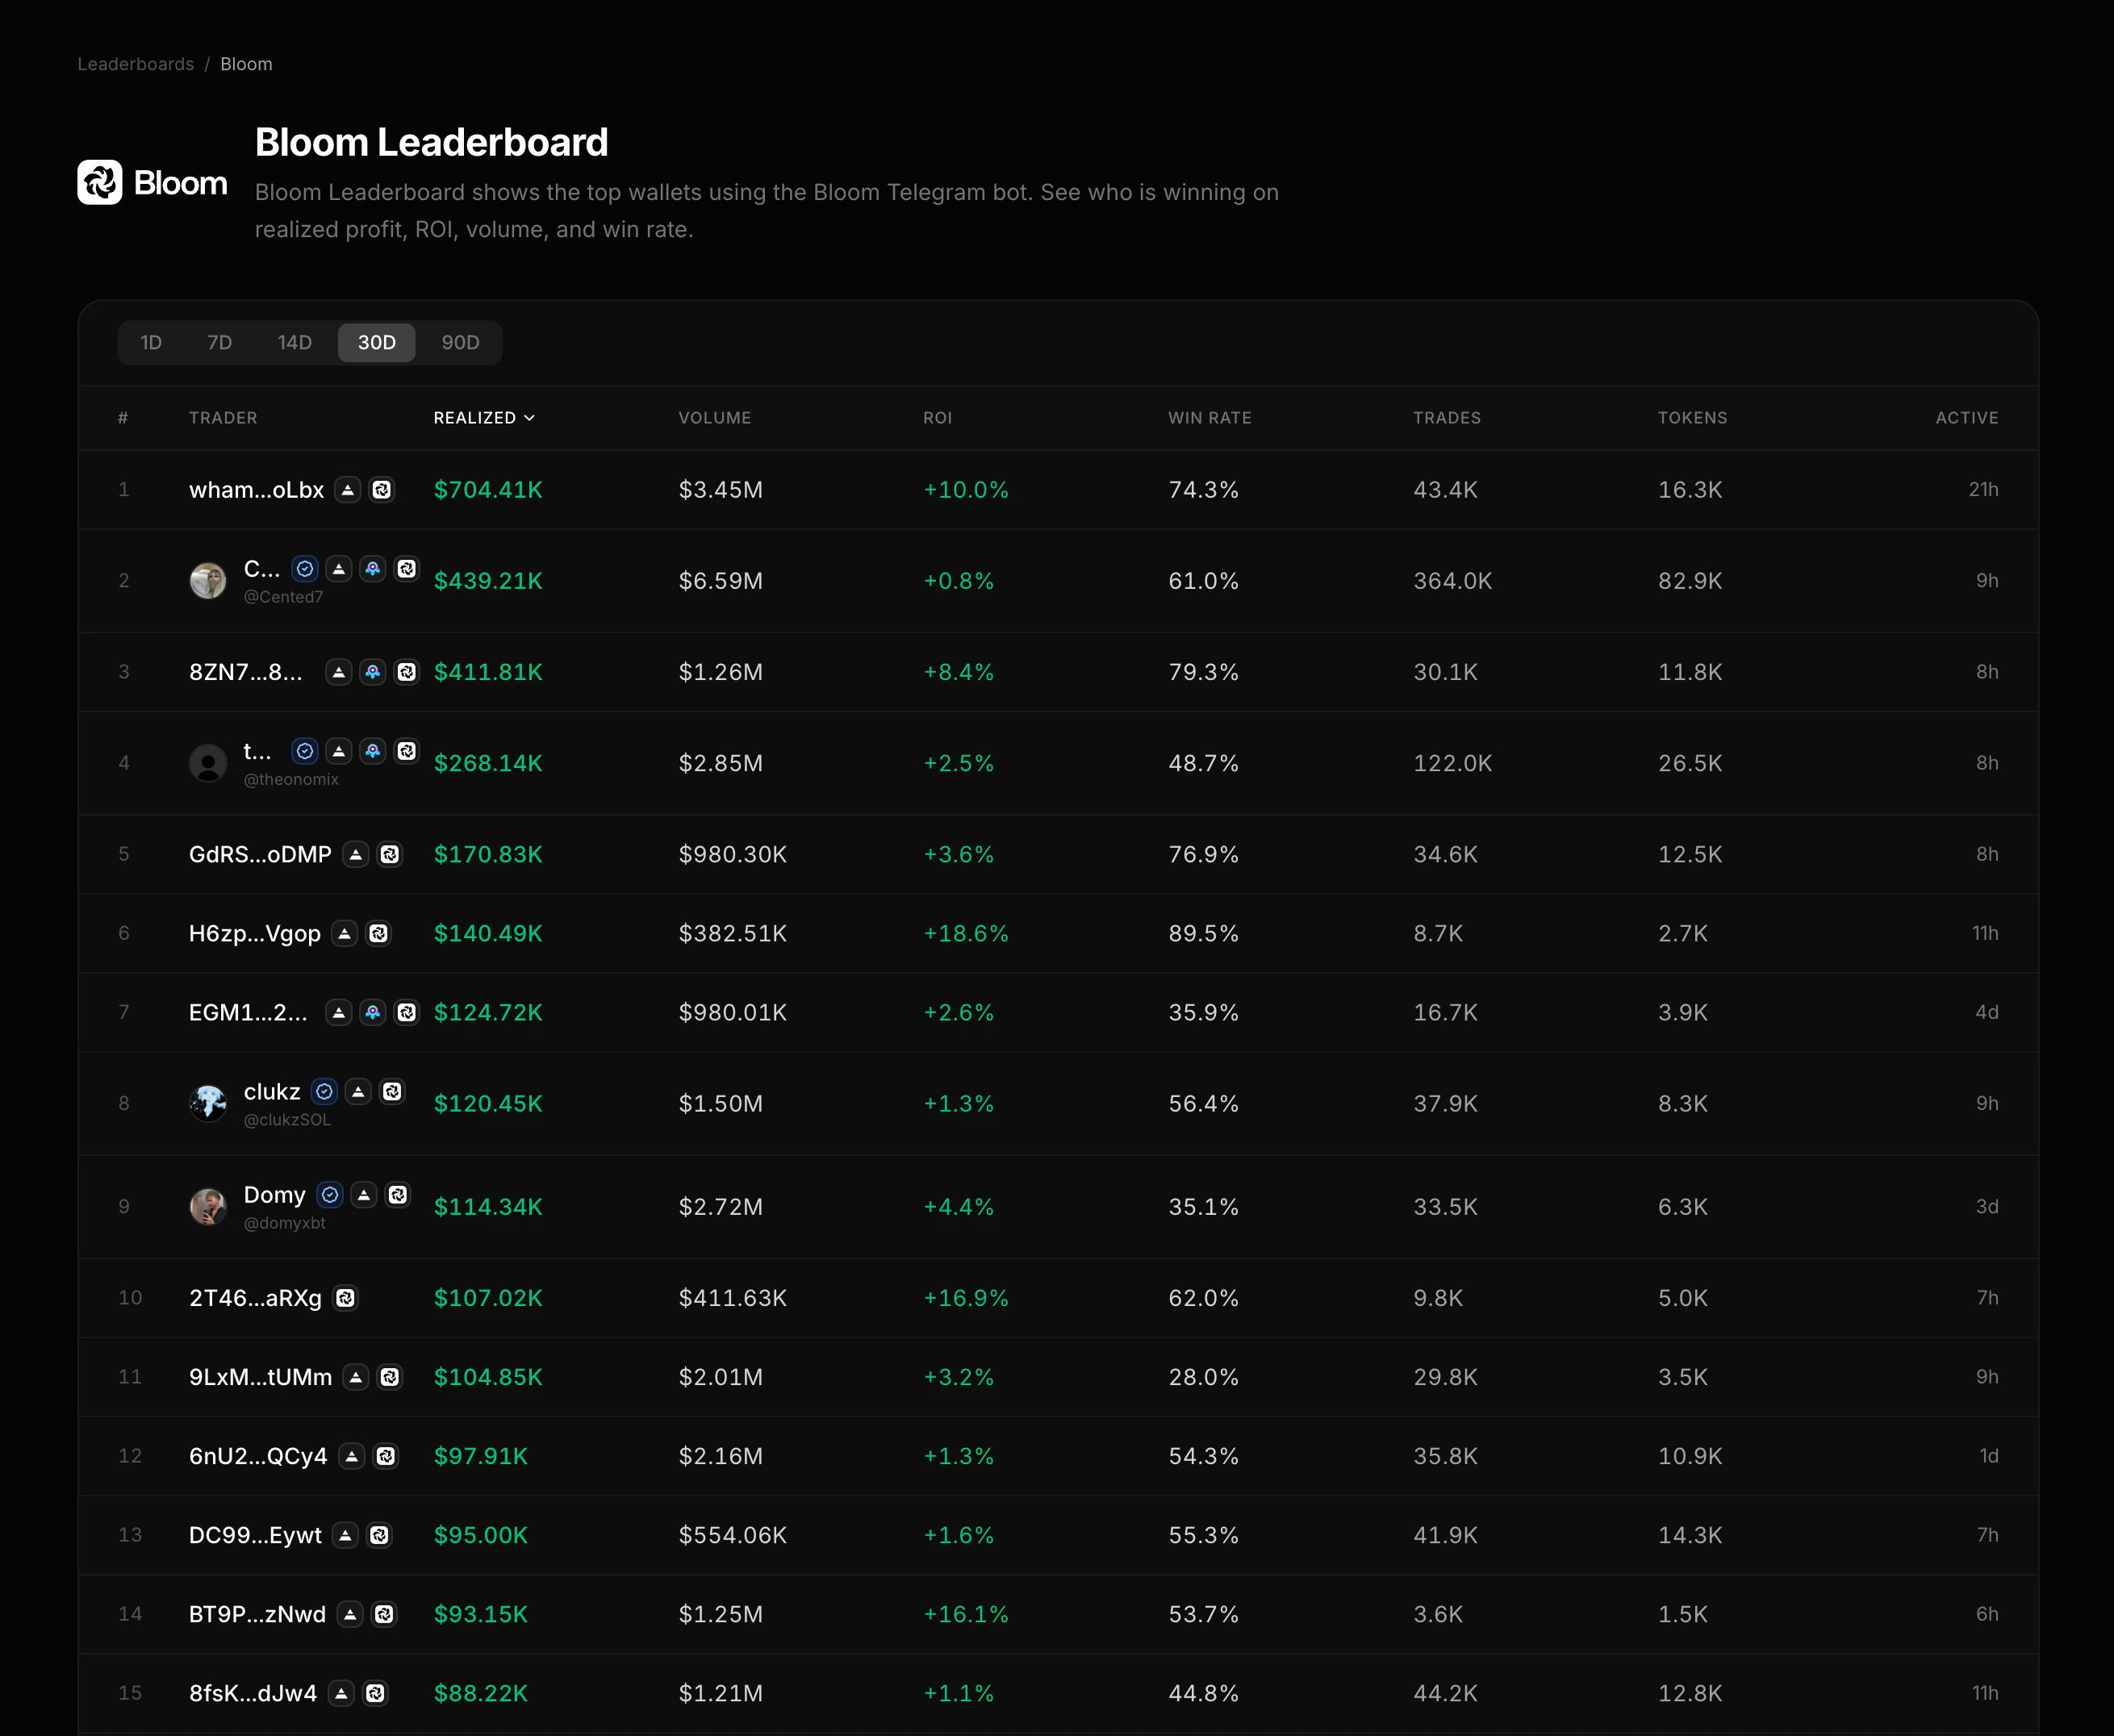Sort the table by Win Rate header
Screen dimensions: 2114x1736
tap(1210, 418)
